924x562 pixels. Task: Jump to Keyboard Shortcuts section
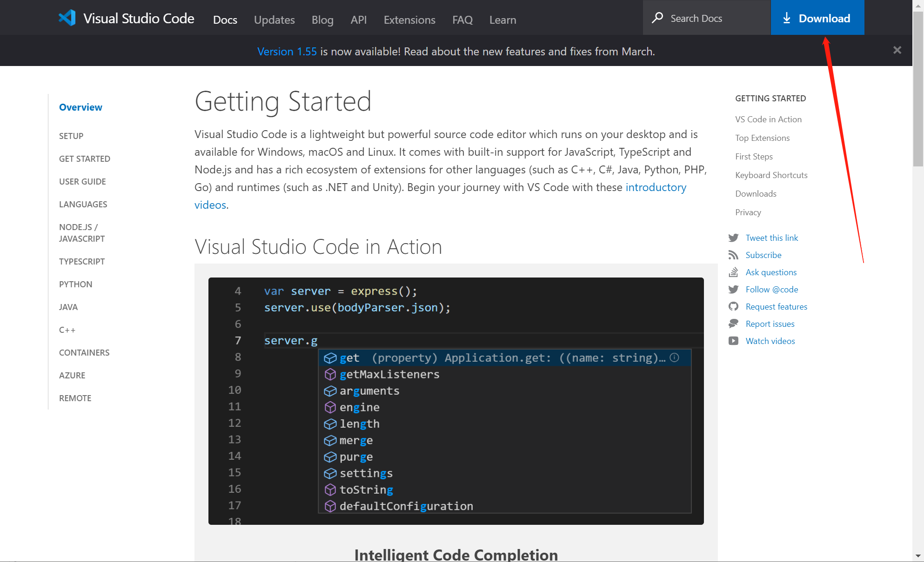pyautogui.click(x=771, y=175)
